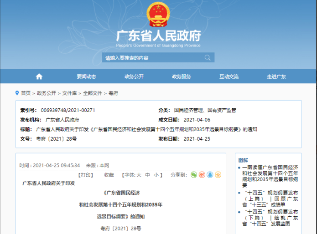Open 文件库 breadcrumb link
317x234 pixels.
pos(69,93)
